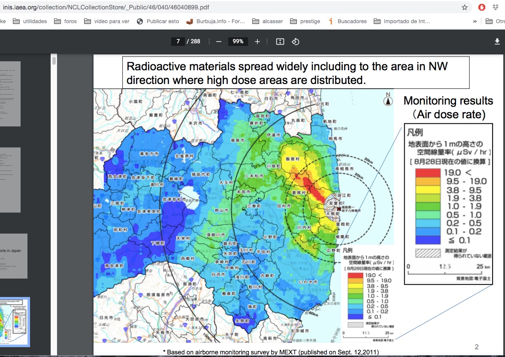Rotate the PDF with the rotate icon
Viewport: 505px width, 357px height.
pyautogui.click(x=296, y=42)
